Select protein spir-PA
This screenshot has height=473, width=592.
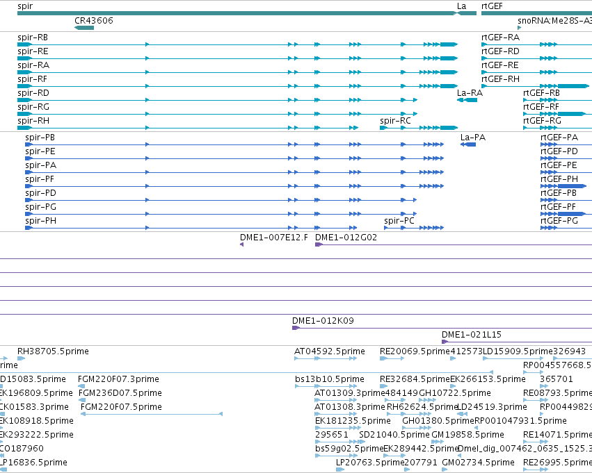(234, 172)
